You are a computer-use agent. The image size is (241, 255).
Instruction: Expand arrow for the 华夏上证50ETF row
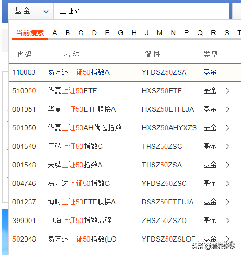(x=228, y=91)
